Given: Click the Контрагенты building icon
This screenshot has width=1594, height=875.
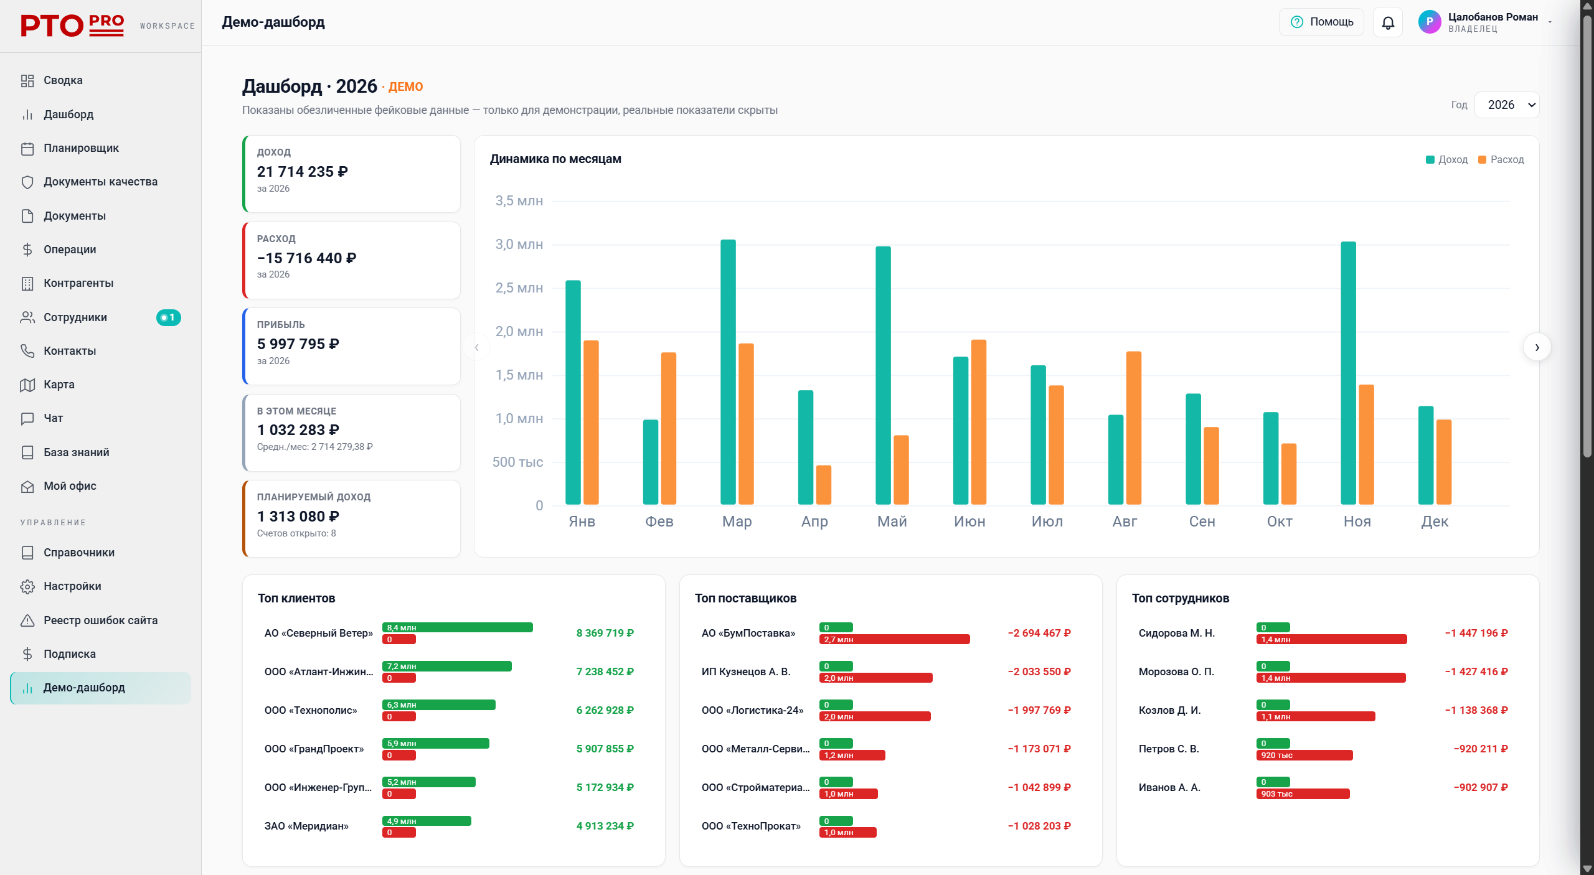Looking at the screenshot, I should point(27,283).
